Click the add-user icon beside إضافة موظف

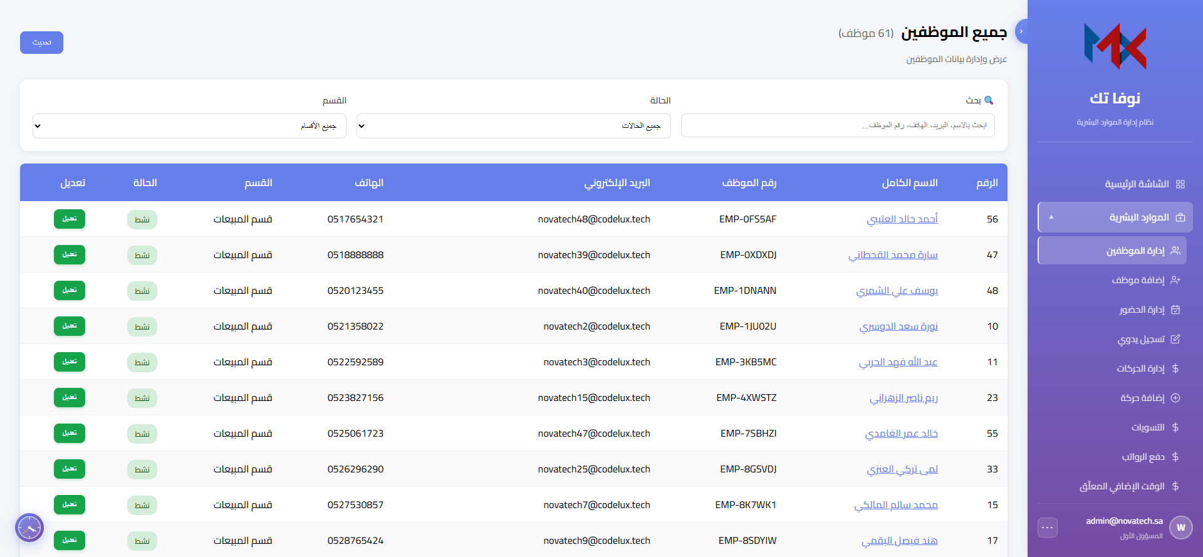point(1175,280)
